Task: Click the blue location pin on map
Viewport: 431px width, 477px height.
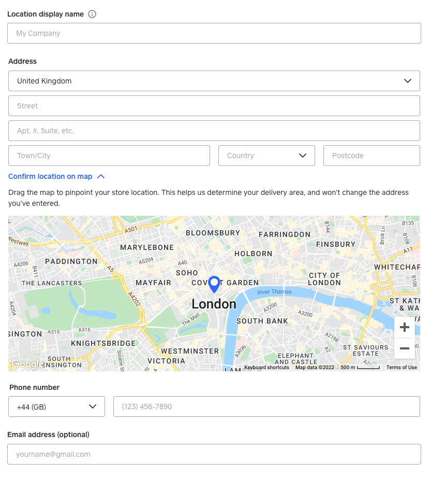Action: [214, 284]
